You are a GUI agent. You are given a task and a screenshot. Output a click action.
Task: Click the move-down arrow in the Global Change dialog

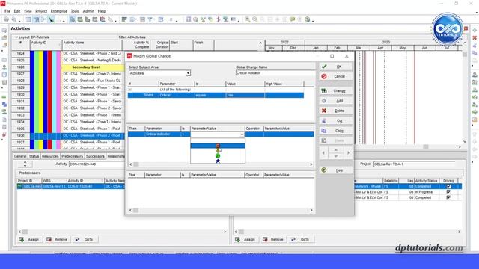[336, 156]
